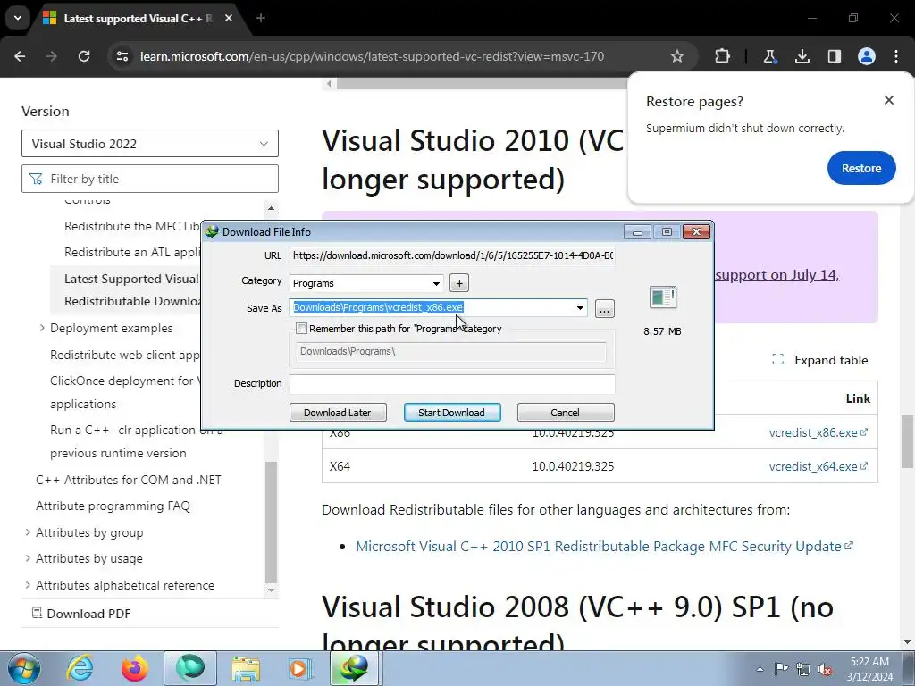This screenshot has width=915, height=686.
Task: Go back to previous page in browser
Action: click(x=20, y=56)
